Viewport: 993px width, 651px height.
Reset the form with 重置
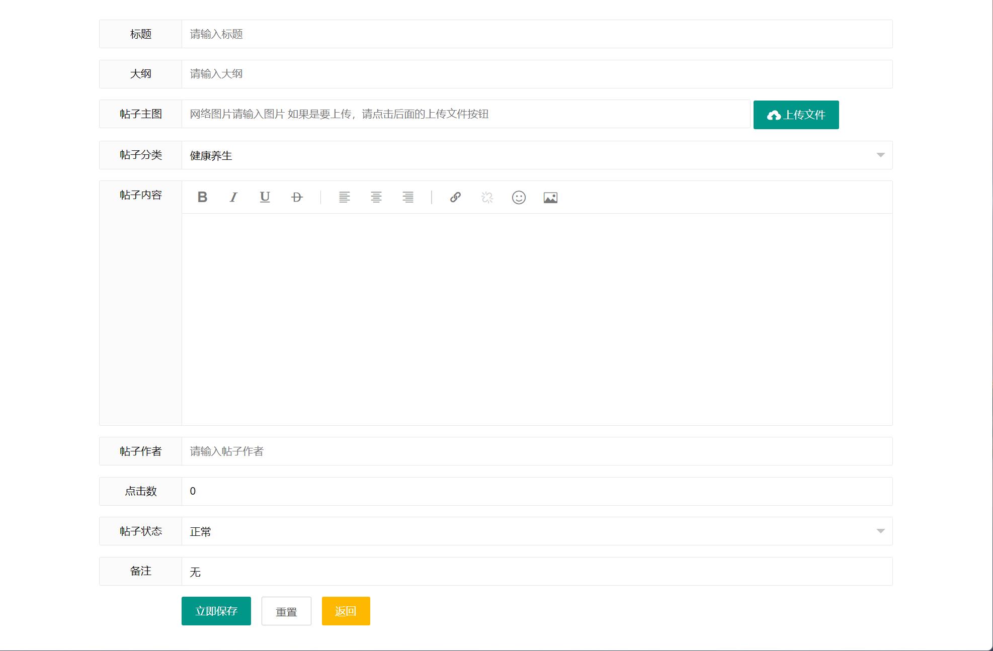point(286,611)
